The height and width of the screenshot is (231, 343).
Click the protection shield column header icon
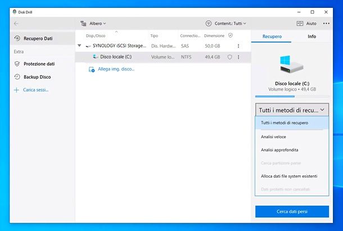[231, 35]
